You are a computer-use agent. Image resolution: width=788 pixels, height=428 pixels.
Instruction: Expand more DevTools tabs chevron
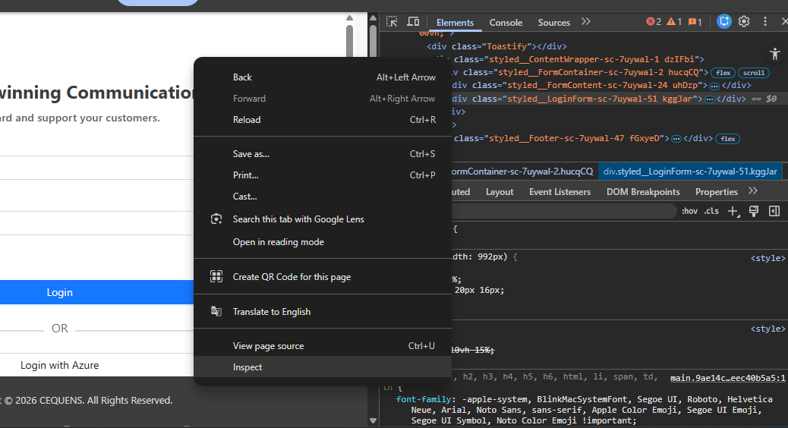click(585, 21)
